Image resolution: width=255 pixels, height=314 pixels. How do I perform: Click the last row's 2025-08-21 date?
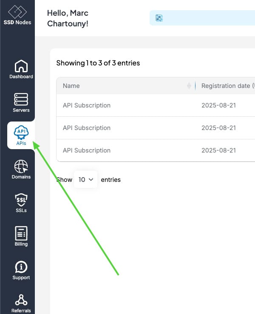218,150
